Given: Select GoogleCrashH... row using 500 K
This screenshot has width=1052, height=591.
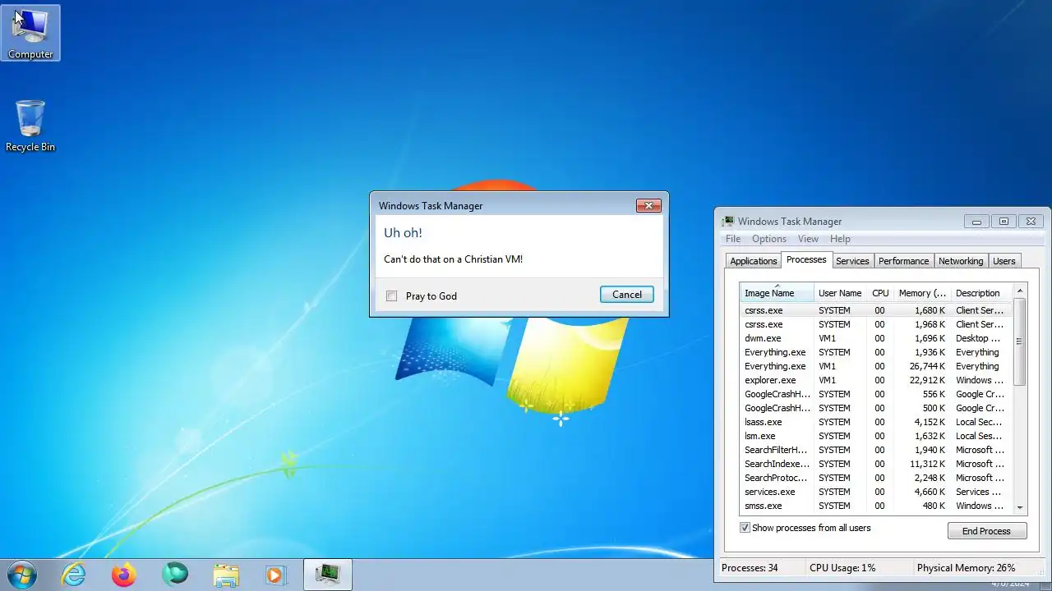Looking at the screenshot, I should pos(876,408).
